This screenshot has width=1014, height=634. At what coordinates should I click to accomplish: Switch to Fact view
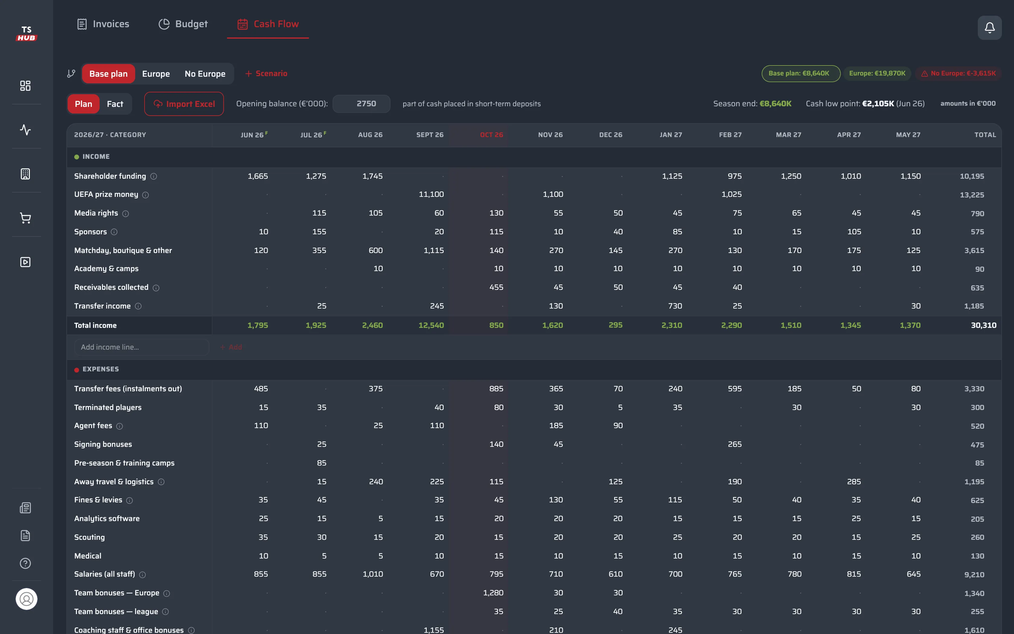coord(115,104)
